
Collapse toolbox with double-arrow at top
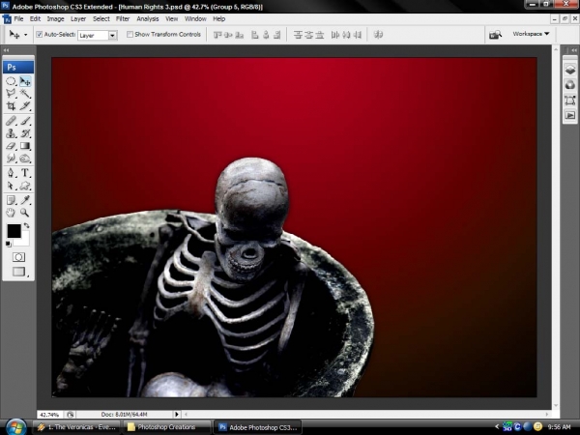pyautogui.click(x=7, y=50)
